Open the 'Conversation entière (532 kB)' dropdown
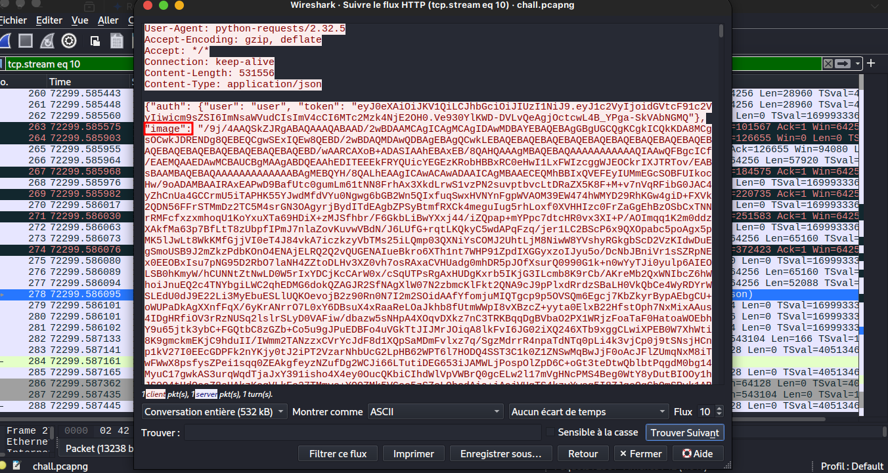Image resolution: width=888 pixels, height=473 pixels. (214, 412)
